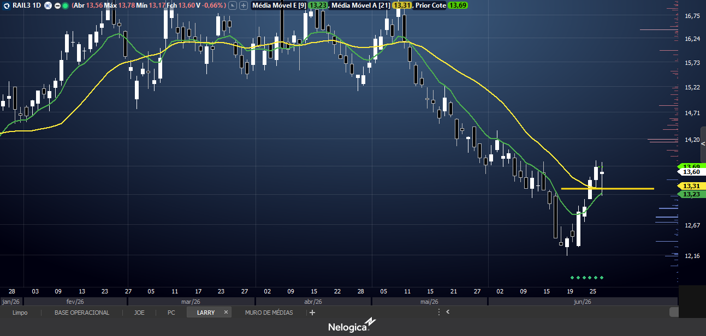This screenshot has height=336, width=706.
Task: Toggle the green status circle in header
Action: pyautogui.click(x=66, y=5)
